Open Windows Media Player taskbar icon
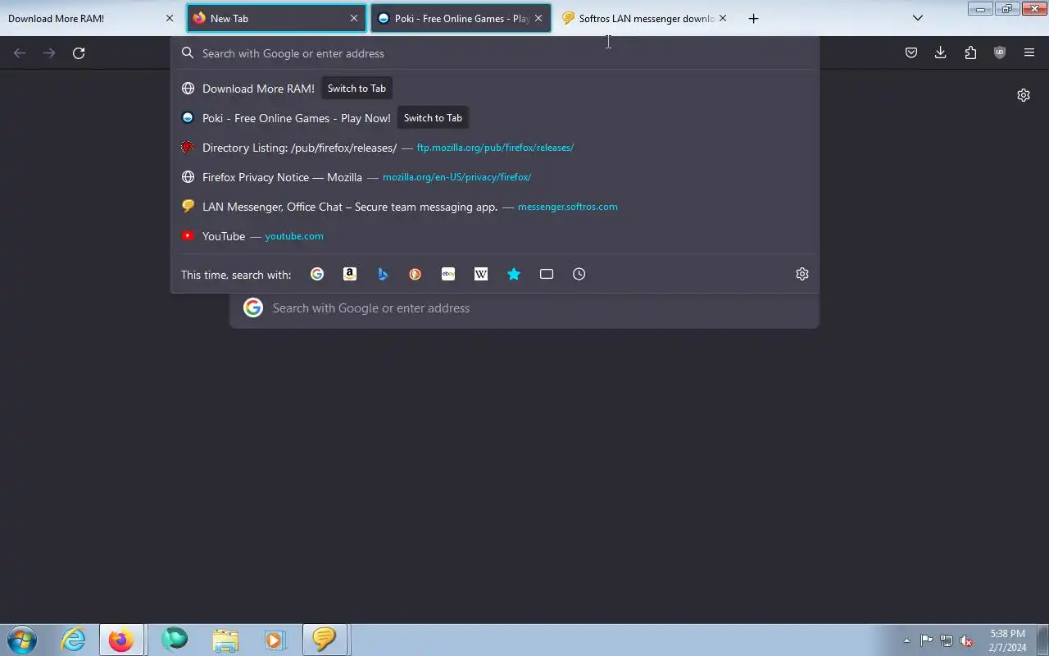The height and width of the screenshot is (656, 1049). point(275,640)
